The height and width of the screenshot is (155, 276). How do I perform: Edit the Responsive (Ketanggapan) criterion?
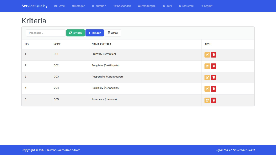[207, 77]
